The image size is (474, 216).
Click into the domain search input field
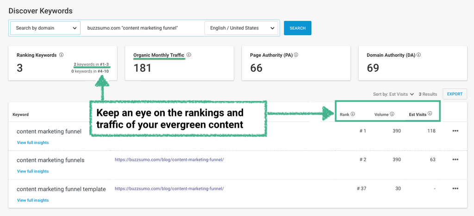pos(143,28)
